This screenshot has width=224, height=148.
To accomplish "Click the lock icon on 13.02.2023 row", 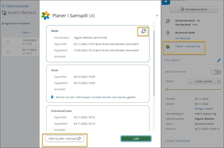I will pos(8,42).
